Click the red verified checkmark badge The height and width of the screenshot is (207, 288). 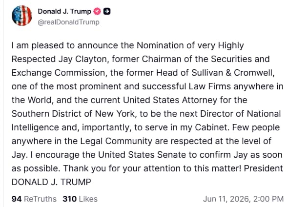pyautogui.click(x=97, y=11)
